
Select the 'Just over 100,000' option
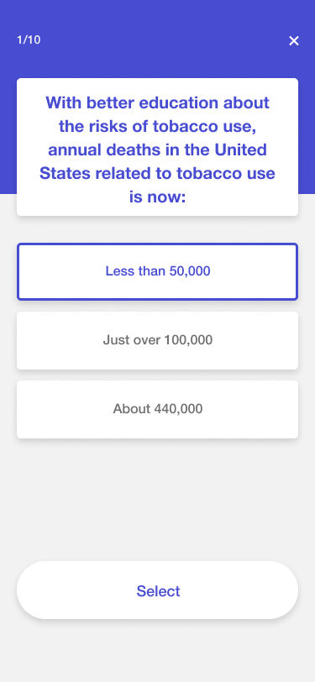[158, 340]
